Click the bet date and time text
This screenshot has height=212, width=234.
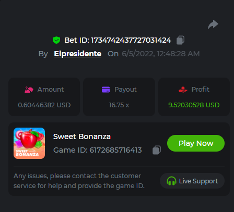161,54
